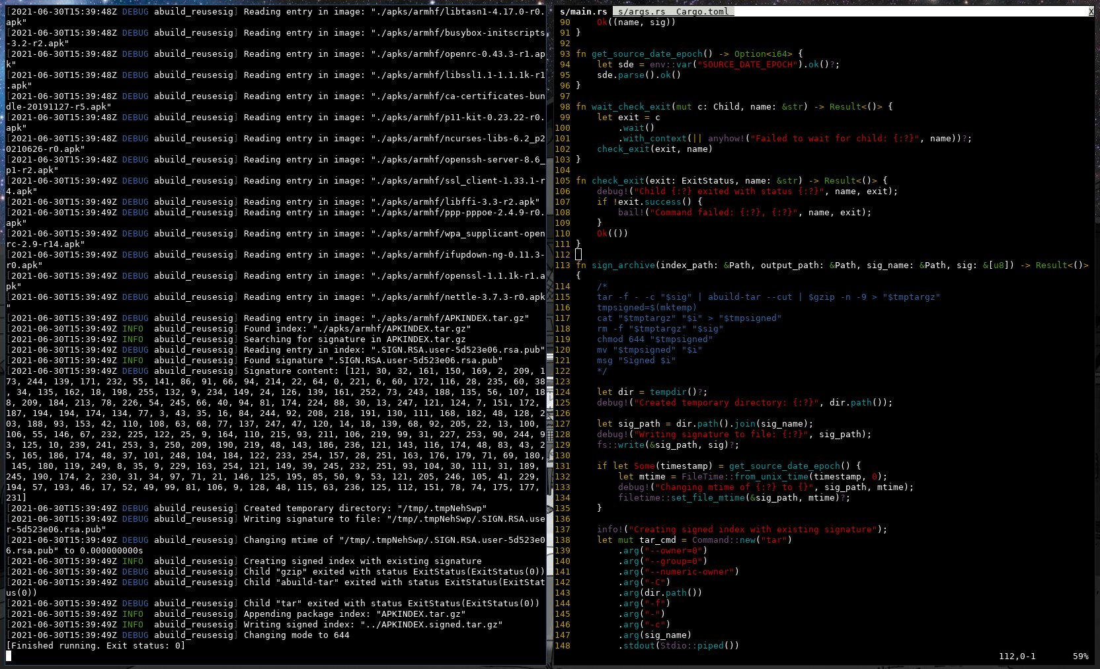This screenshot has width=1100, height=669.
Task: Click the terminal cursor below Finished running
Action: click(9, 656)
